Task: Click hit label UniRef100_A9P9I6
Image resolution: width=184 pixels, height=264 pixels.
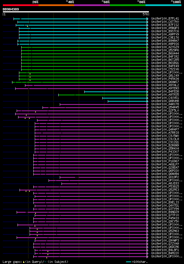Action: click(165, 44)
